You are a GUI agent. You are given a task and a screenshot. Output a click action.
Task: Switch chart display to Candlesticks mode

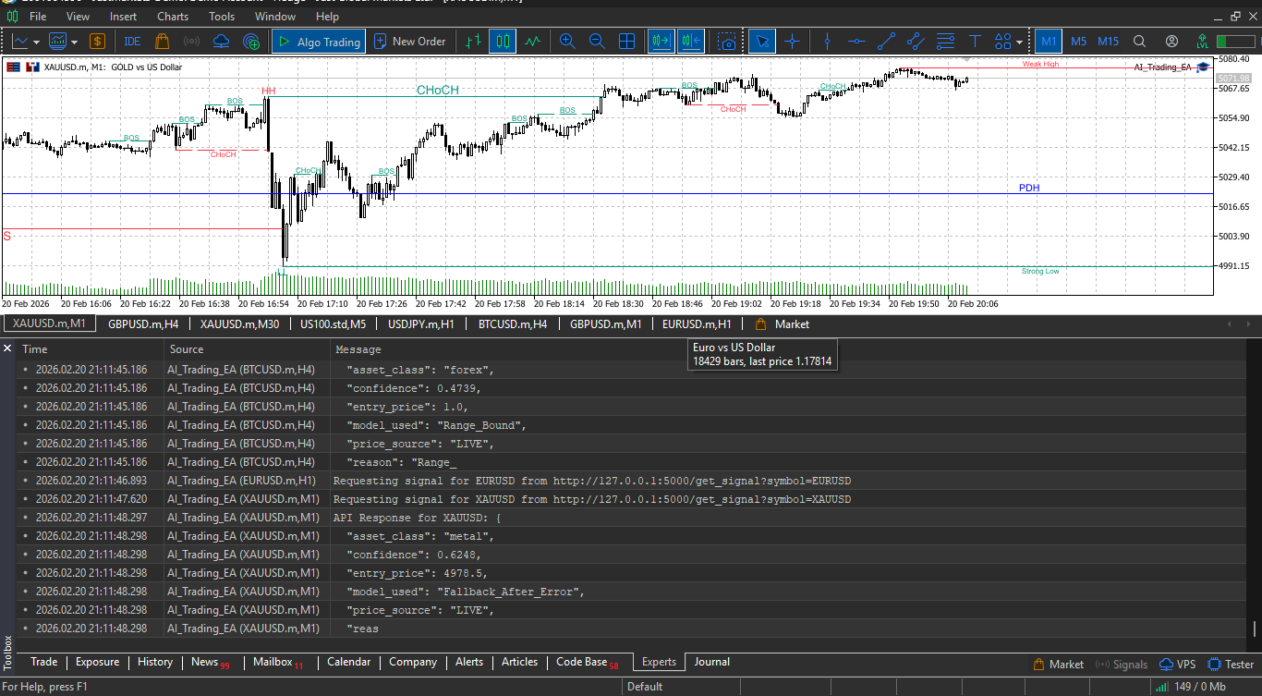[502, 41]
